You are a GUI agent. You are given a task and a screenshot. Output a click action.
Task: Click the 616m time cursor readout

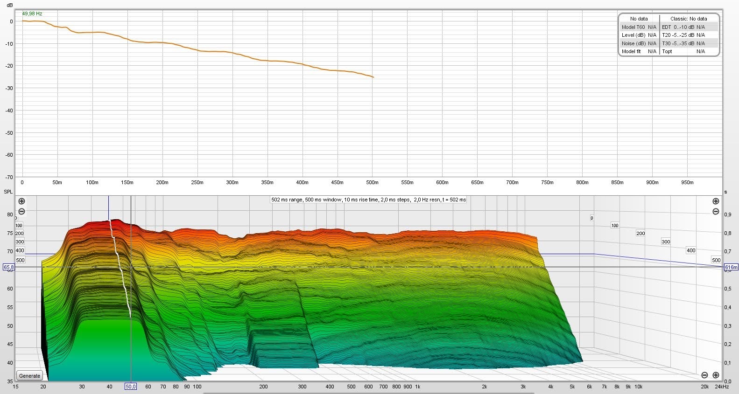tap(731, 267)
